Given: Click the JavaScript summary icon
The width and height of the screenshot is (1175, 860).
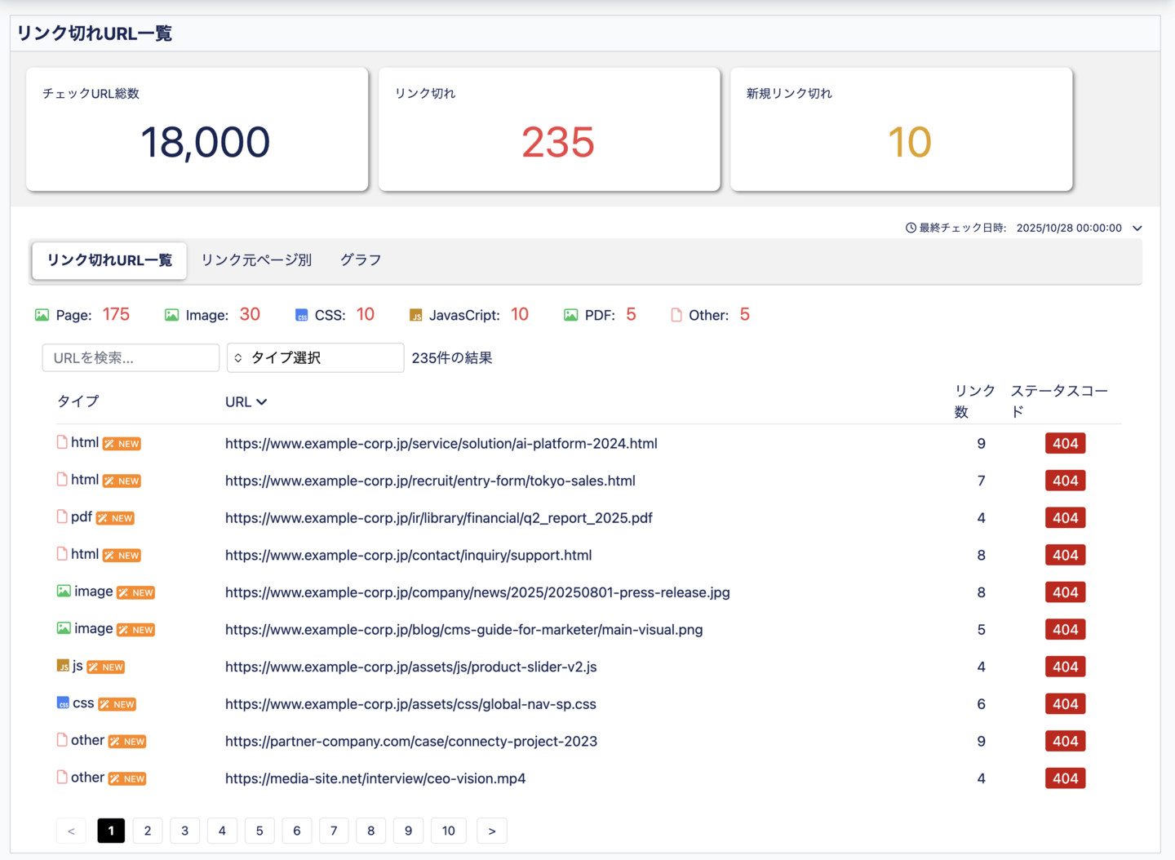Looking at the screenshot, I should (415, 315).
